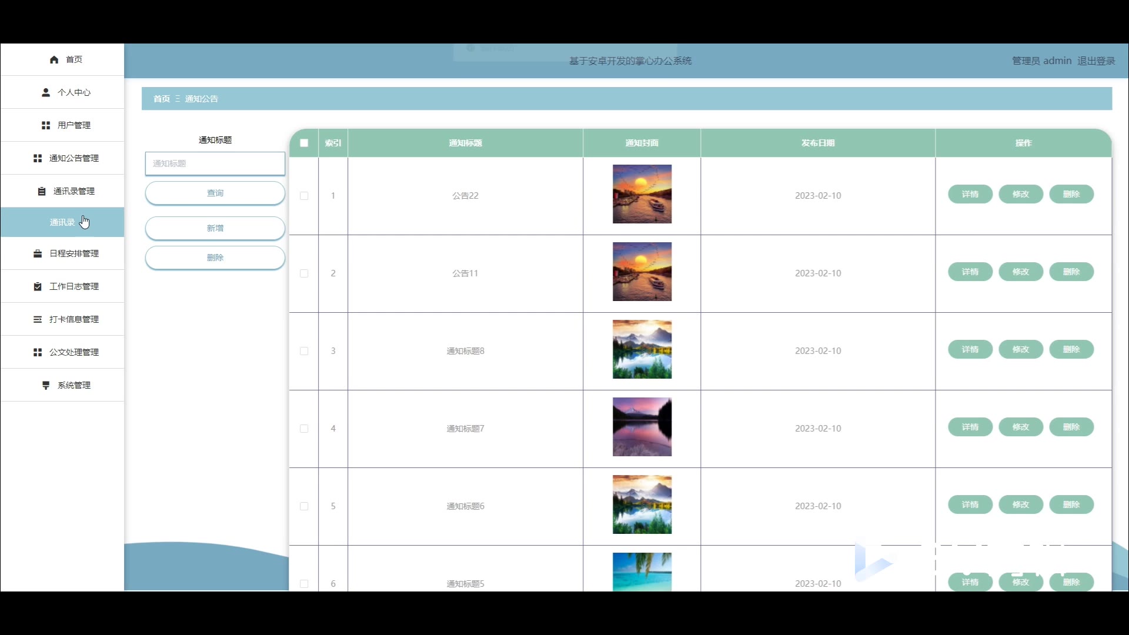Click the grid icon beside 用户管理

(46, 125)
